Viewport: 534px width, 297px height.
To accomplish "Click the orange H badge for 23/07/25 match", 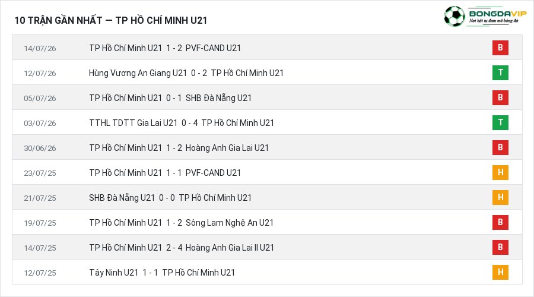I will pos(500,172).
